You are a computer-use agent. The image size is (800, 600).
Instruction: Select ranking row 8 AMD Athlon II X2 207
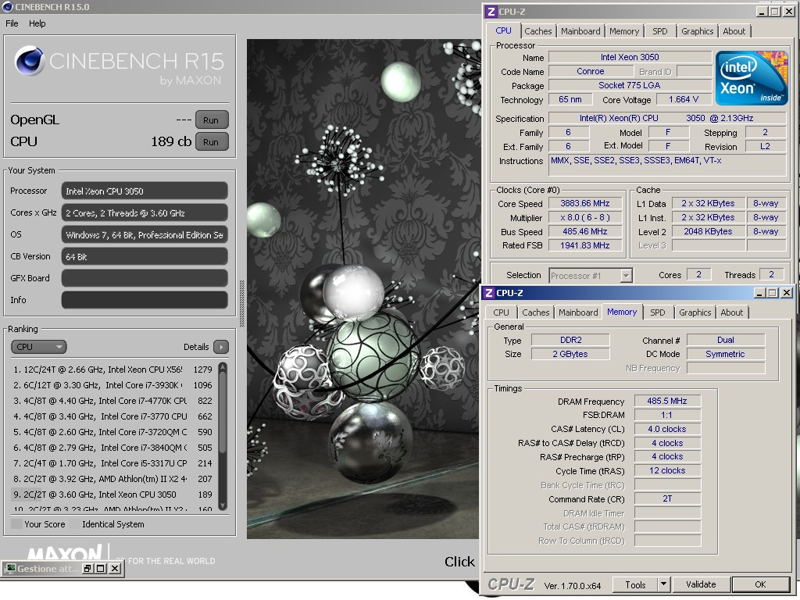(x=112, y=479)
